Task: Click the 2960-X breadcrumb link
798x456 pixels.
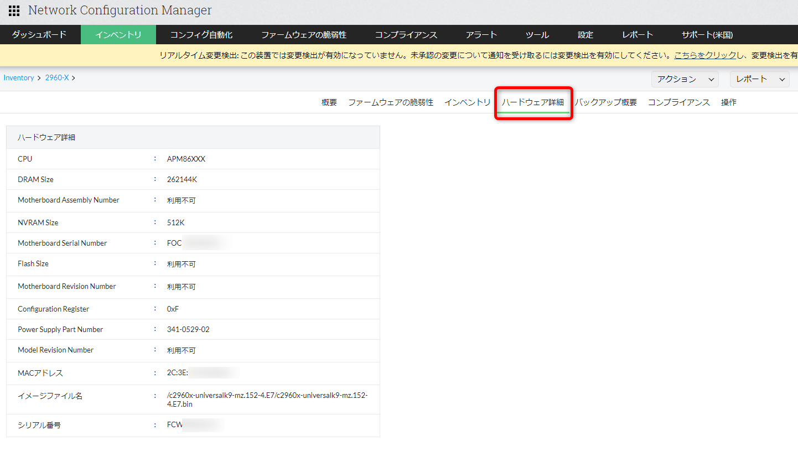Action: point(57,78)
